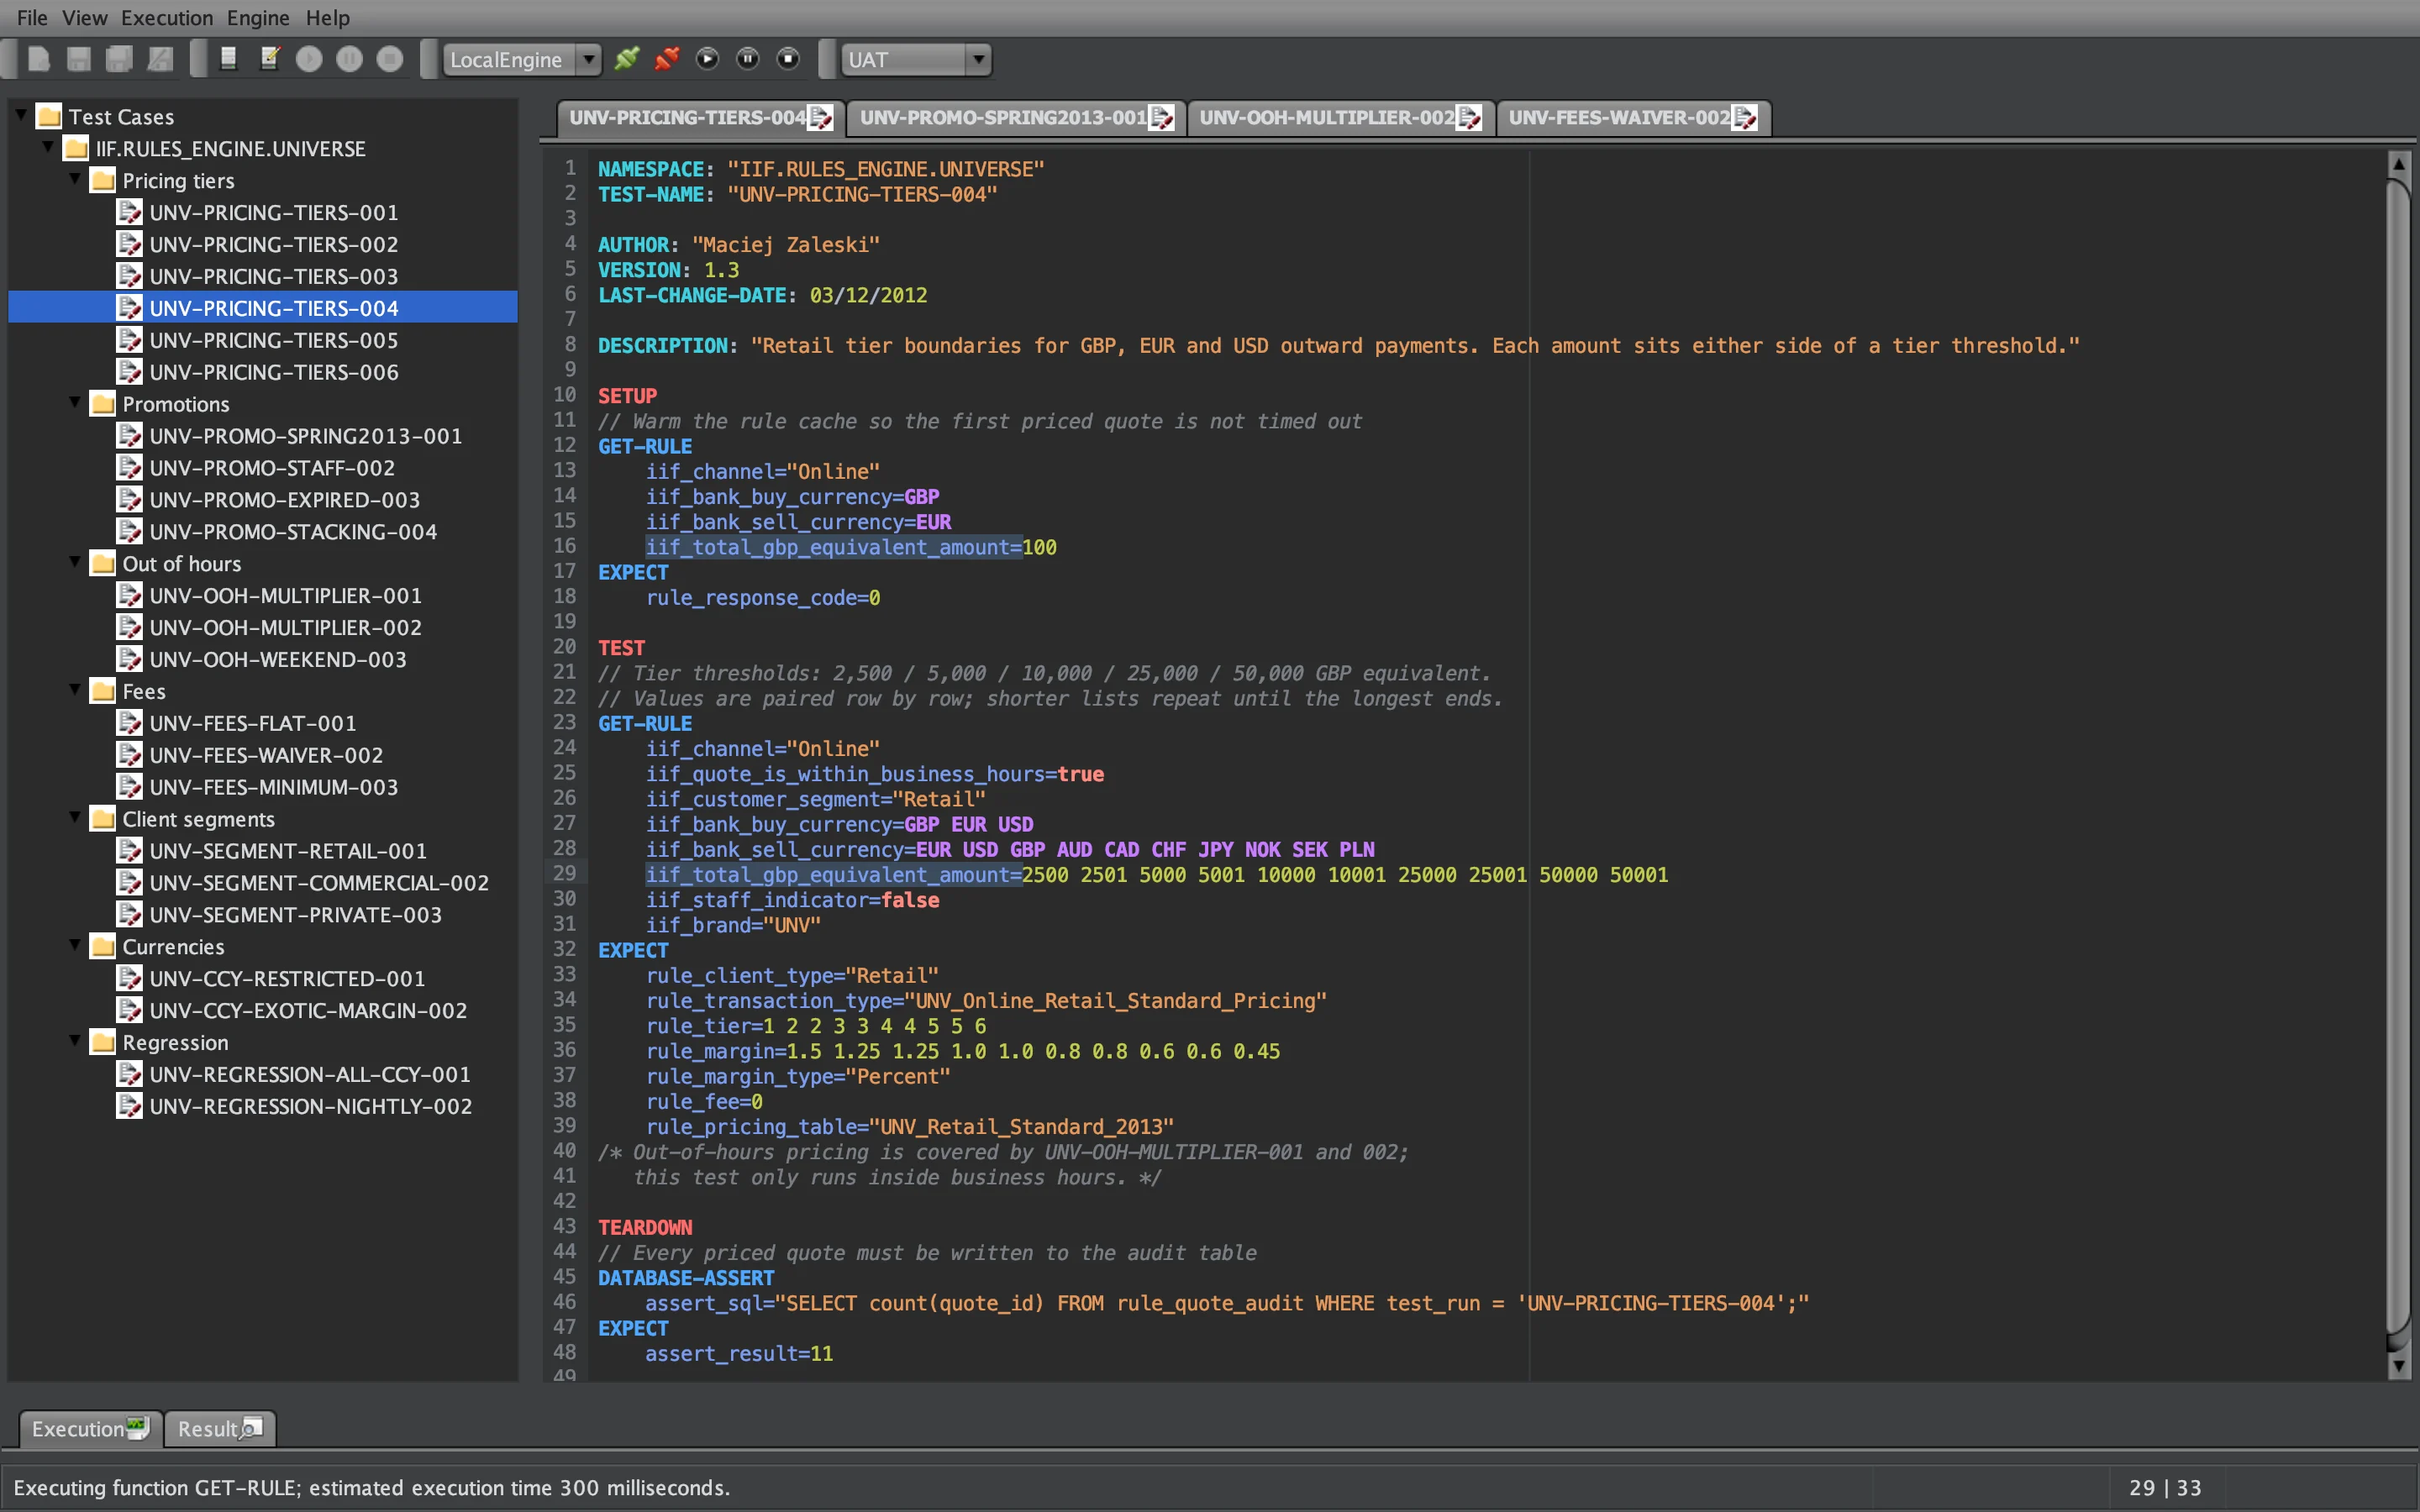Click the Test Cases root folder icon
The image size is (2420, 1512).
[49, 116]
